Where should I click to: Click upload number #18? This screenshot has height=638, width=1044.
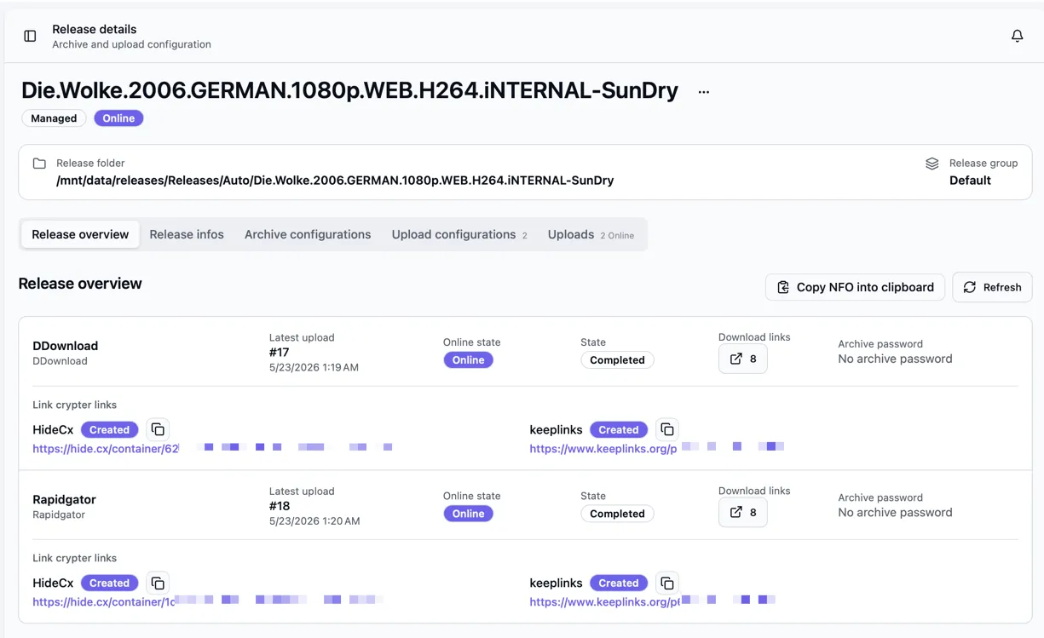pos(280,506)
